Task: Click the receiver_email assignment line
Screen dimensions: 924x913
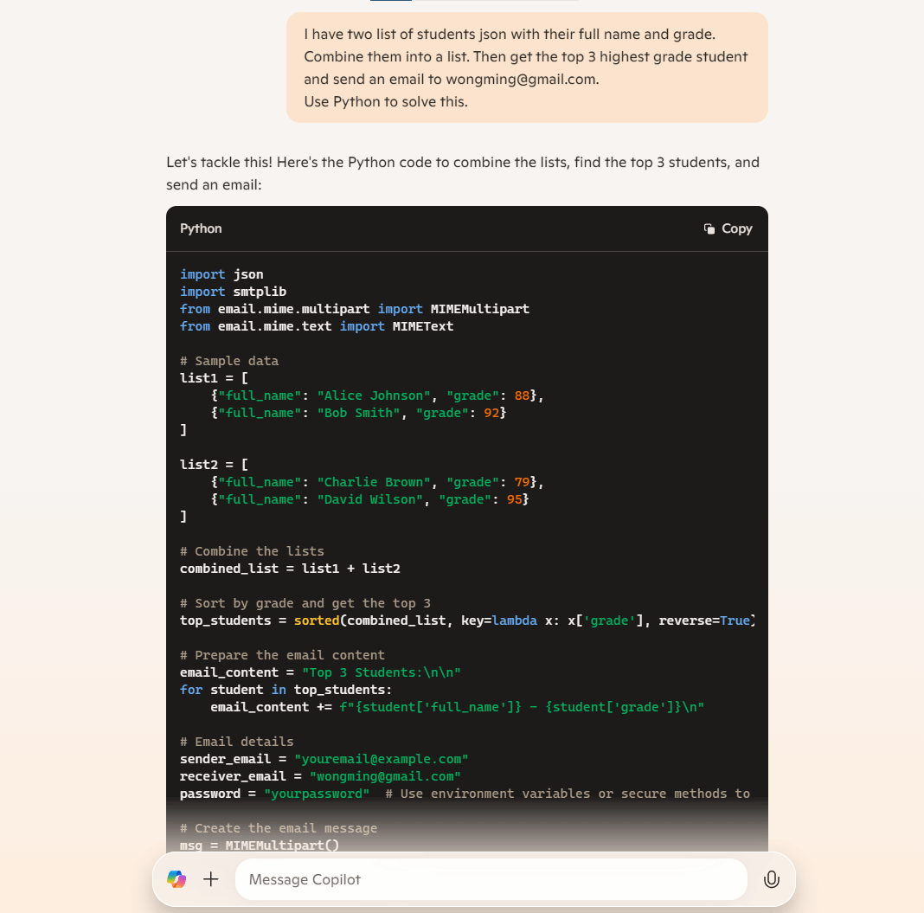Action: pyautogui.click(x=321, y=776)
